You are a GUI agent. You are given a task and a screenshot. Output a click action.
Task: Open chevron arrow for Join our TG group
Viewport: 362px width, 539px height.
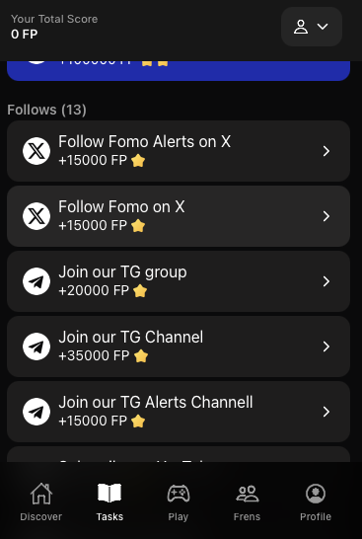pyautogui.click(x=326, y=281)
